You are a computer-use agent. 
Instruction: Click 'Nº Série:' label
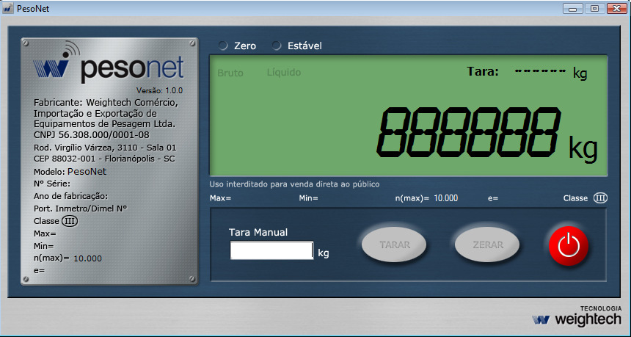click(52, 184)
